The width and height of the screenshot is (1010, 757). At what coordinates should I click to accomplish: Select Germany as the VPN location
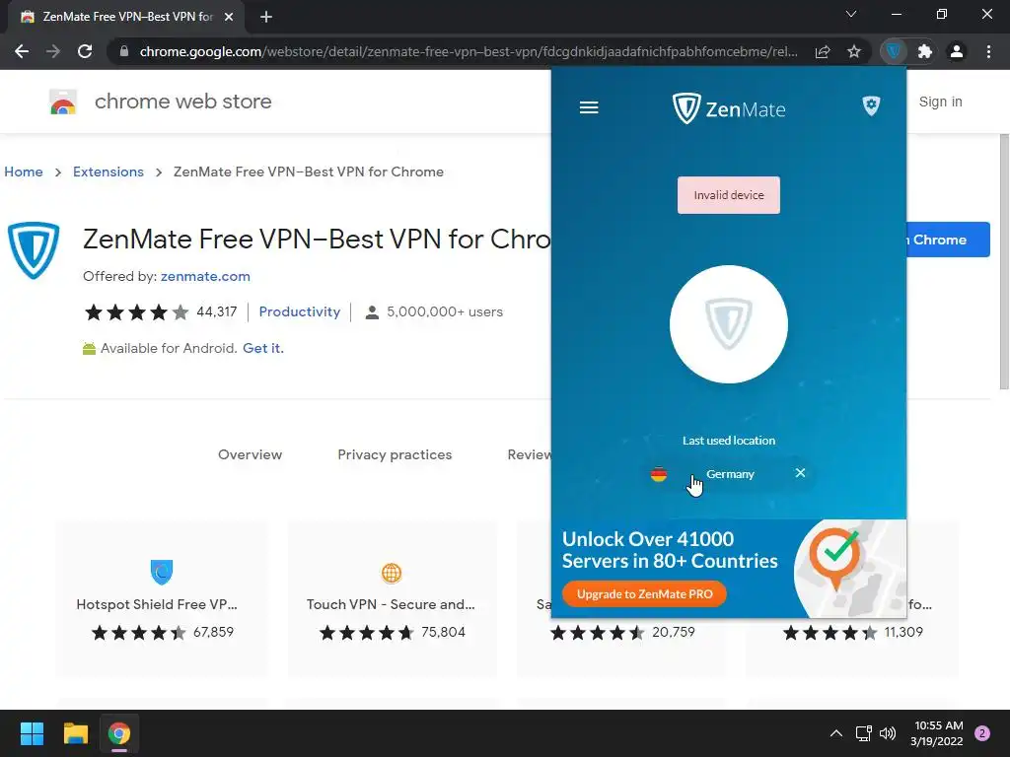(x=729, y=474)
